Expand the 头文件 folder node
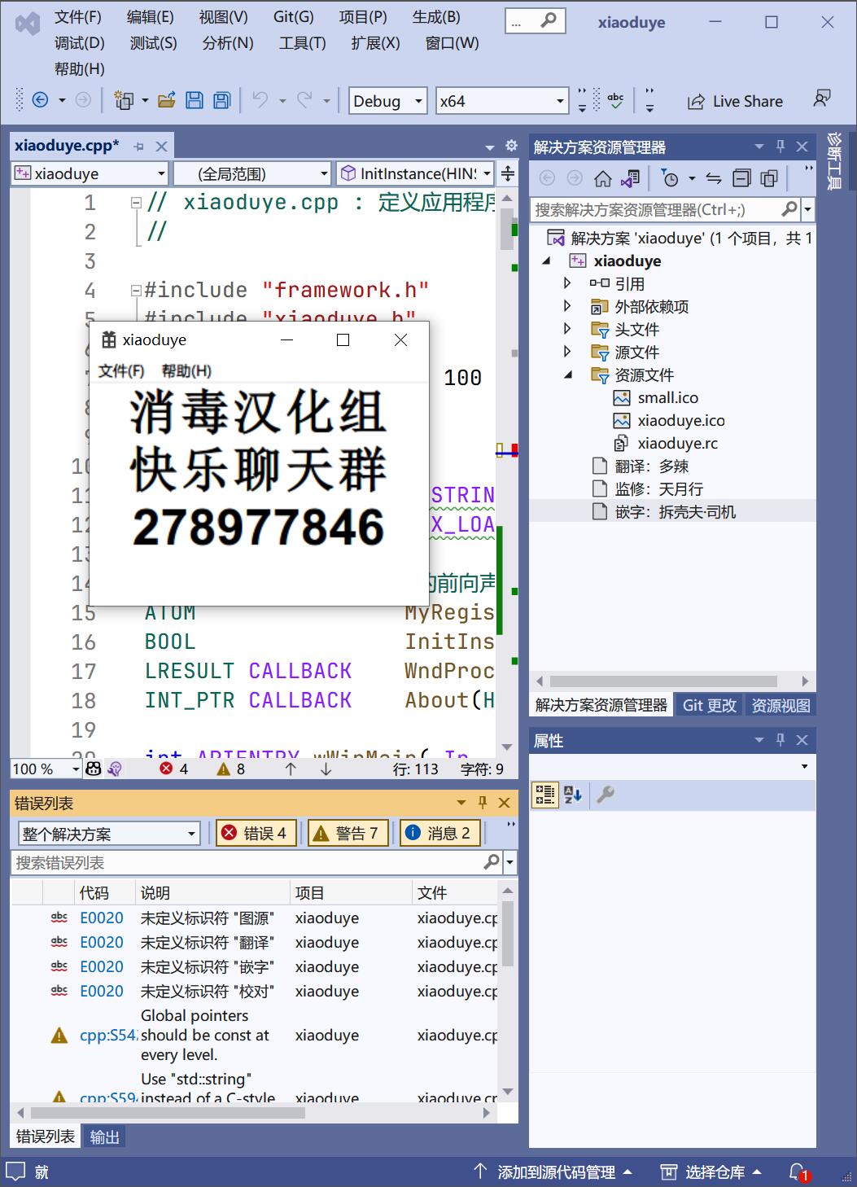The width and height of the screenshot is (857, 1187). coord(568,329)
